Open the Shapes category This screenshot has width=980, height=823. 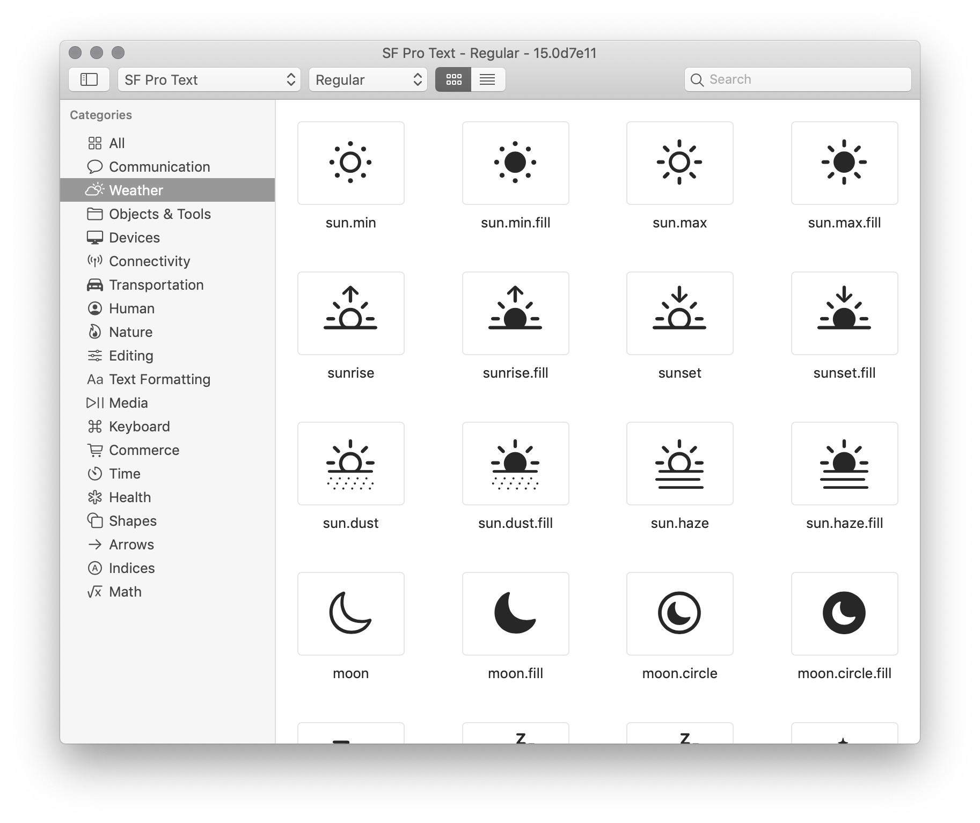pyautogui.click(x=167, y=521)
